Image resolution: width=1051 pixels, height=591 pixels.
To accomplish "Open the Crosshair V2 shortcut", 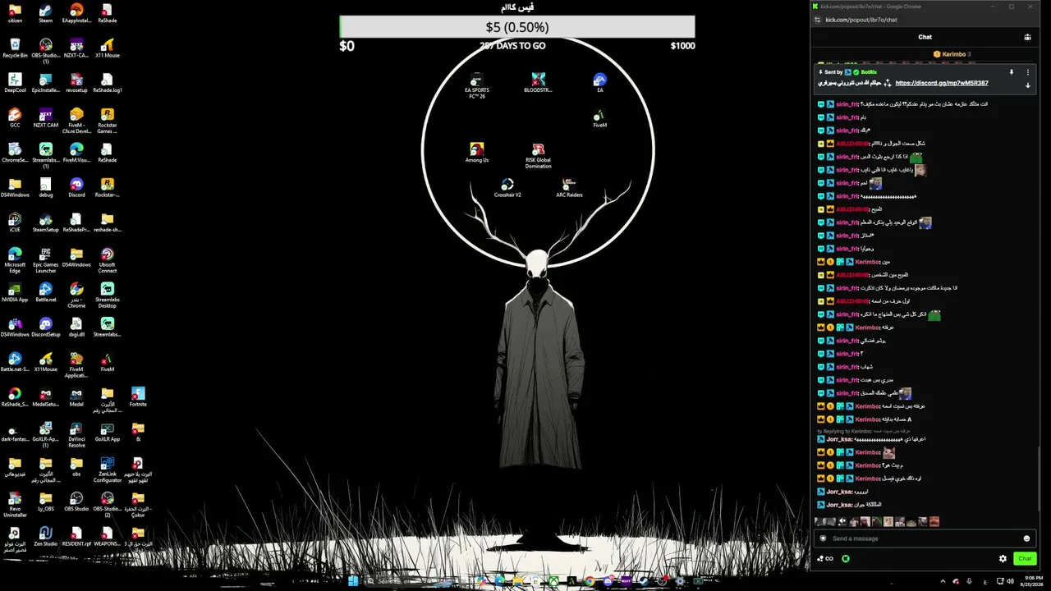I will click(x=507, y=188).
